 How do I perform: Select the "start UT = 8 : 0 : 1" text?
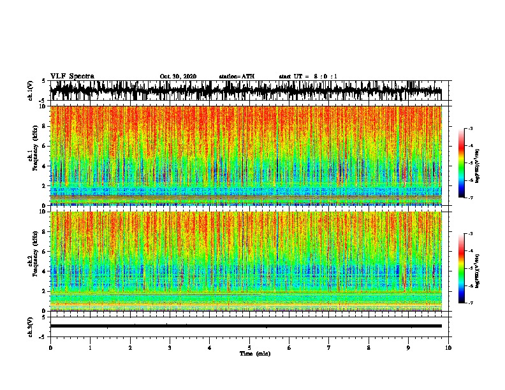click(308, 76)
